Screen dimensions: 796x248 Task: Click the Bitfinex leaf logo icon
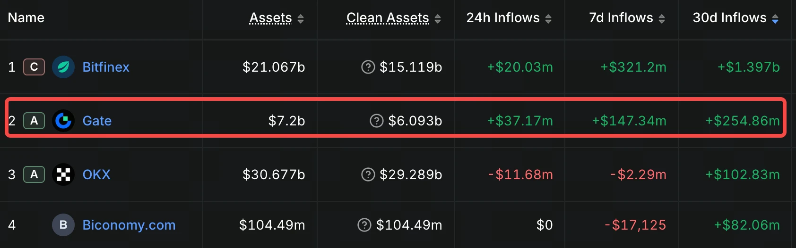63,67
